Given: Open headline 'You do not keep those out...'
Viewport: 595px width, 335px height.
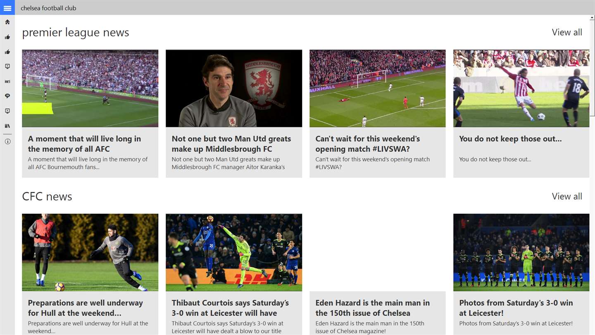Looking at the screenshot, I should point(510,139).
